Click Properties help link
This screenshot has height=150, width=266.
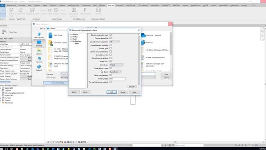[x=5, y=82]
